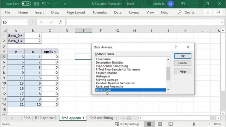Select column D header
Screen dimensions: 226x127
click(x=67, y=31)
